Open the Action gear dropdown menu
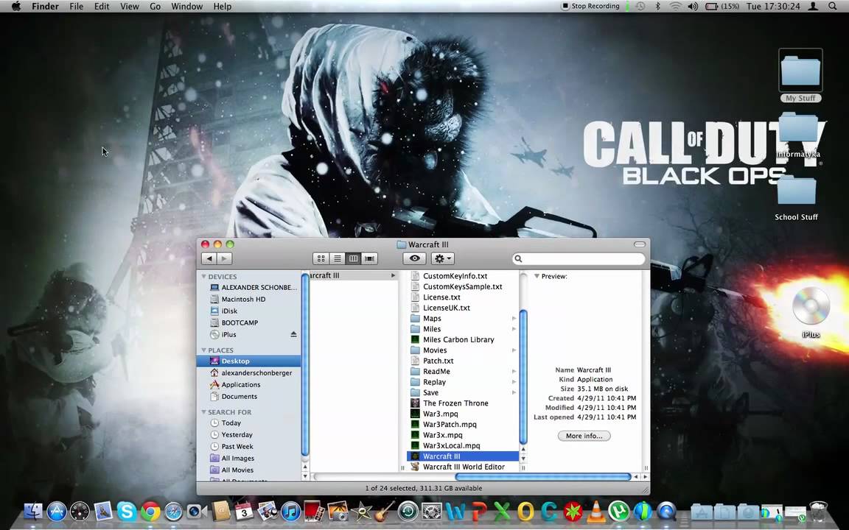Image resolution: width=849 pixels, height=530 pixels. click(442, 258)
